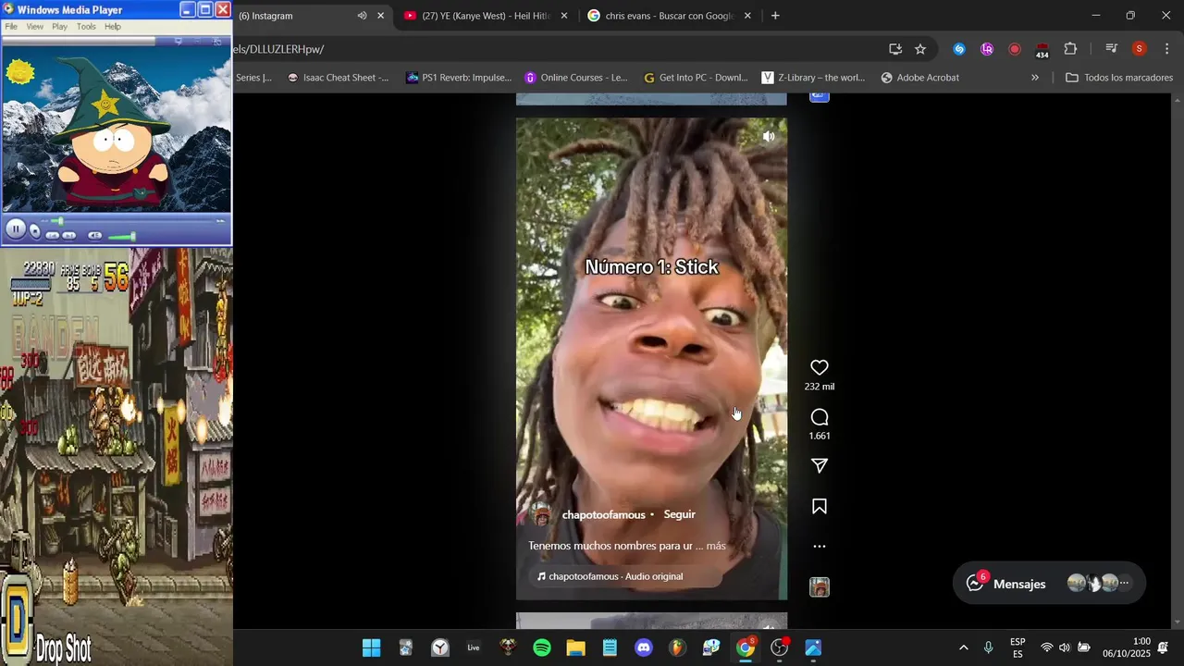
Task: Open the chapotoofamous profile avatar
Action: pos(542,514)
